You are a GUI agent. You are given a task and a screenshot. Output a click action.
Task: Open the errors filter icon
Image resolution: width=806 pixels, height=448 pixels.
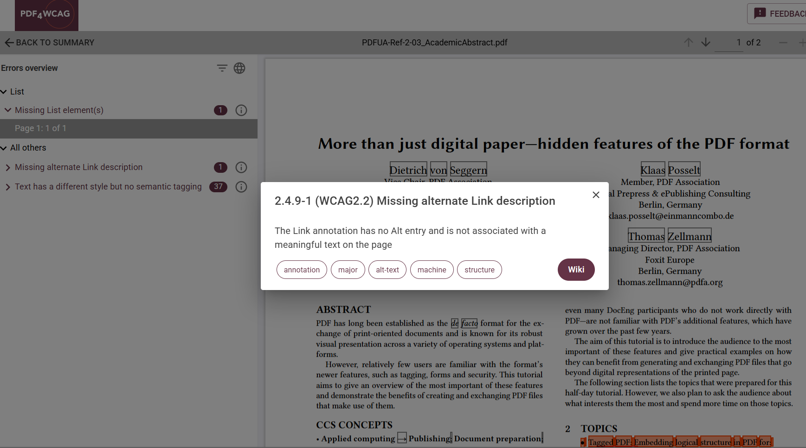pyautogui.click(x=222, y=68)
